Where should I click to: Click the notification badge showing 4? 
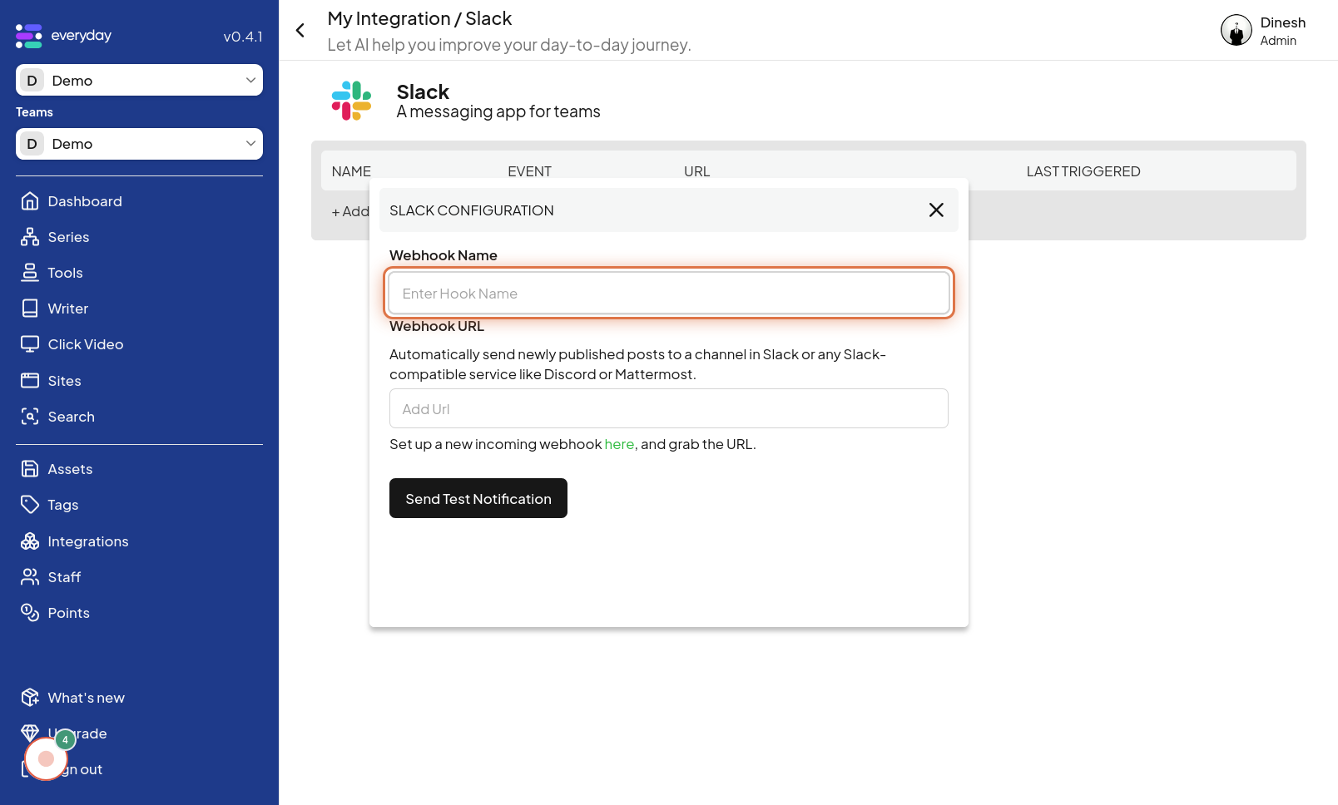tap(65, 739)
